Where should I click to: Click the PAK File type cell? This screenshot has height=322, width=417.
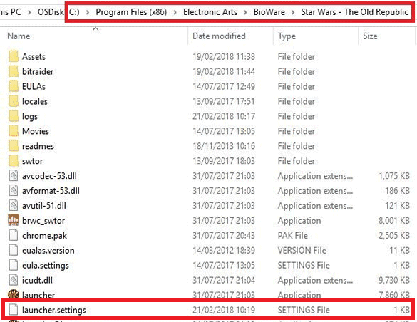coord(293,235)
